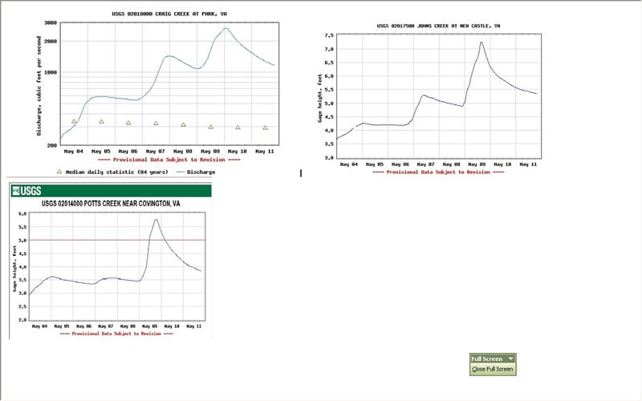Viewport: 642px width, 401px height.
Task: Click the Potts Creek gage height peak
Action: tap(156, 220)
